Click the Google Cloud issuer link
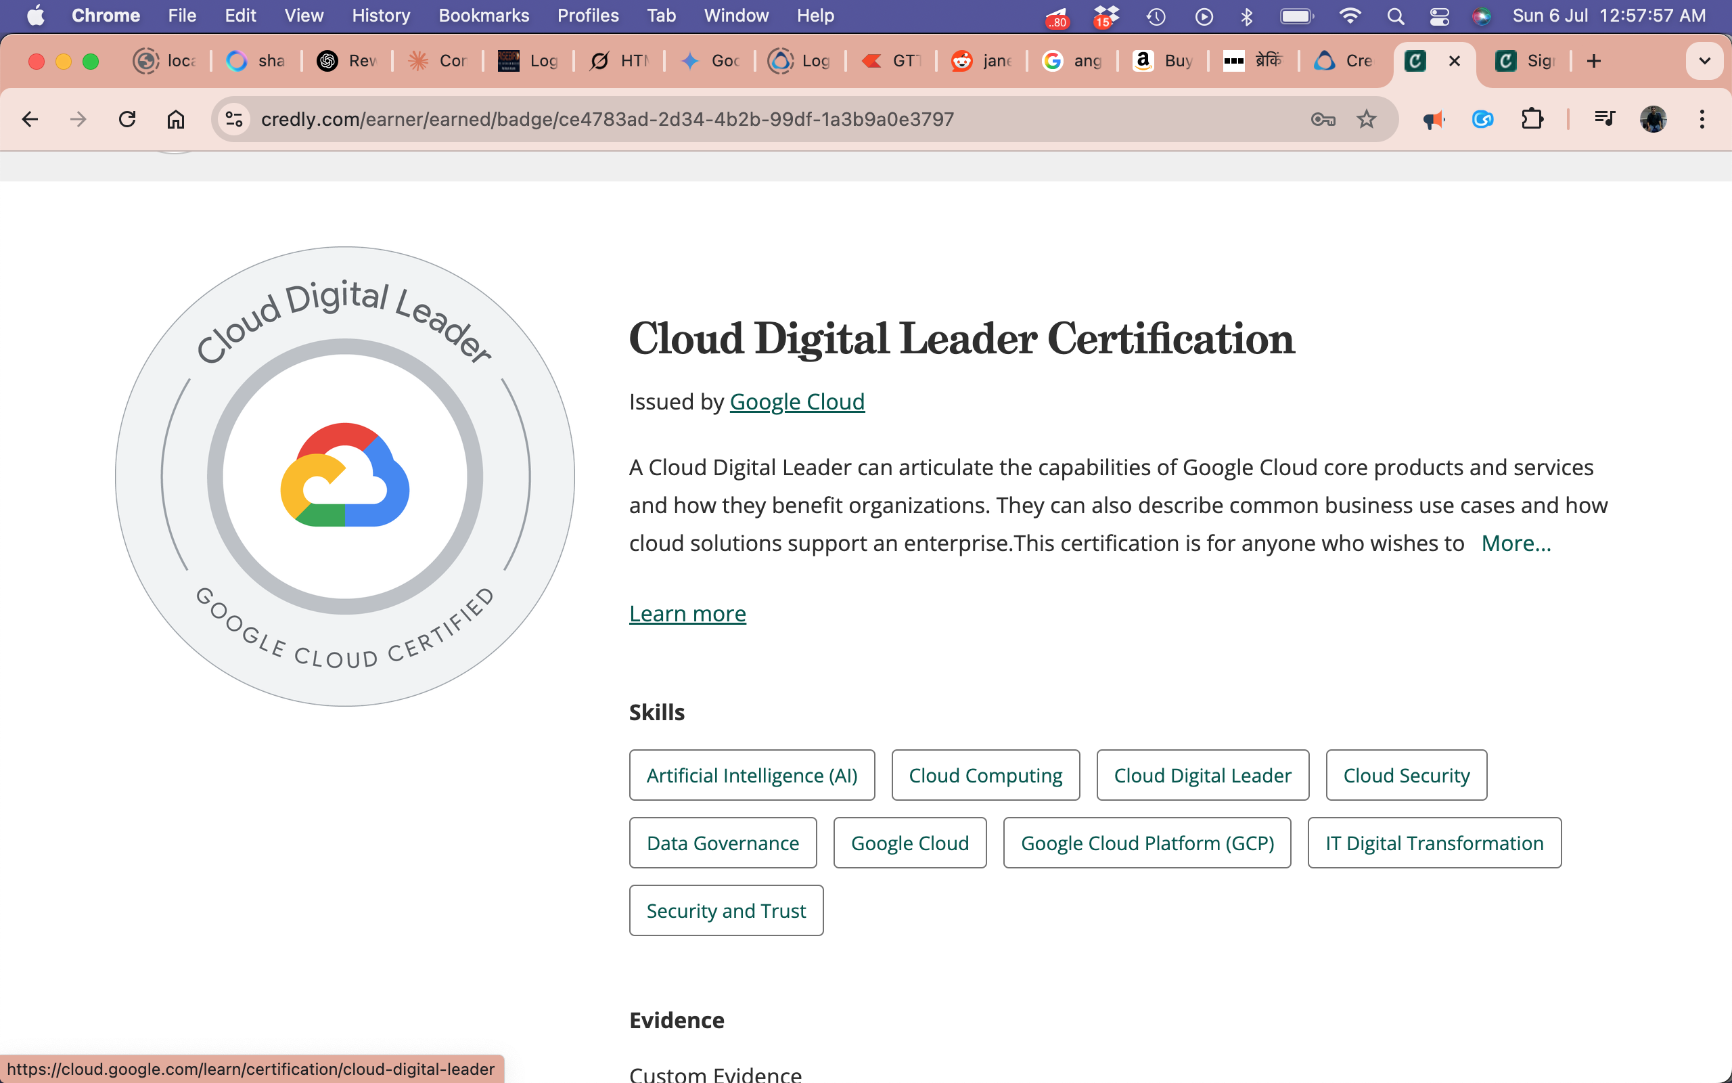This screenshot has width=1732, height=1083. point(796,402)
